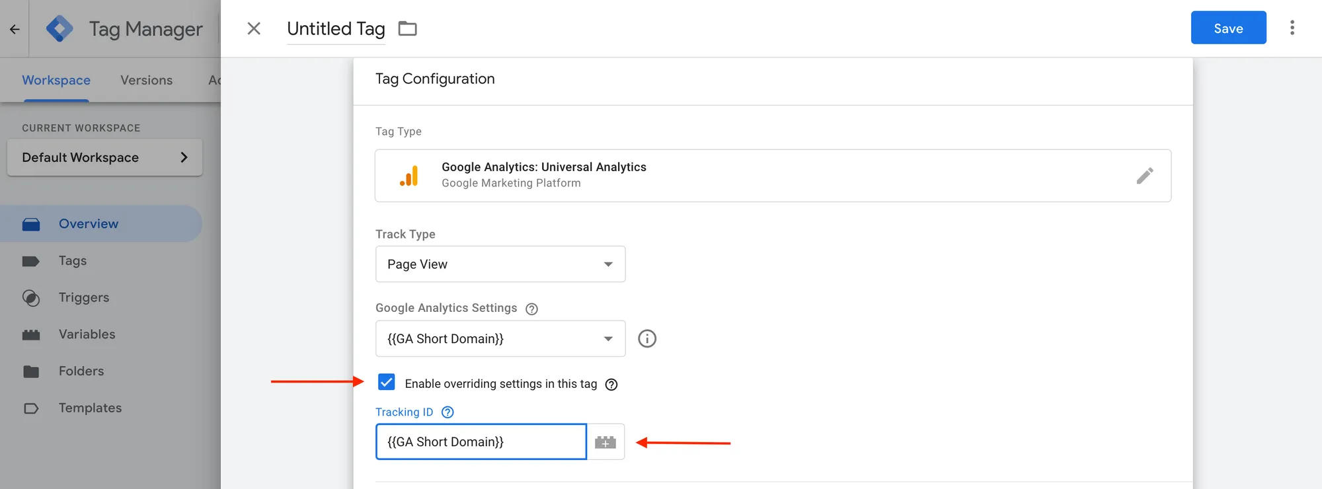Open the folder icon next to Untitled Tag
1322x489 pixels.
(408, 28)
